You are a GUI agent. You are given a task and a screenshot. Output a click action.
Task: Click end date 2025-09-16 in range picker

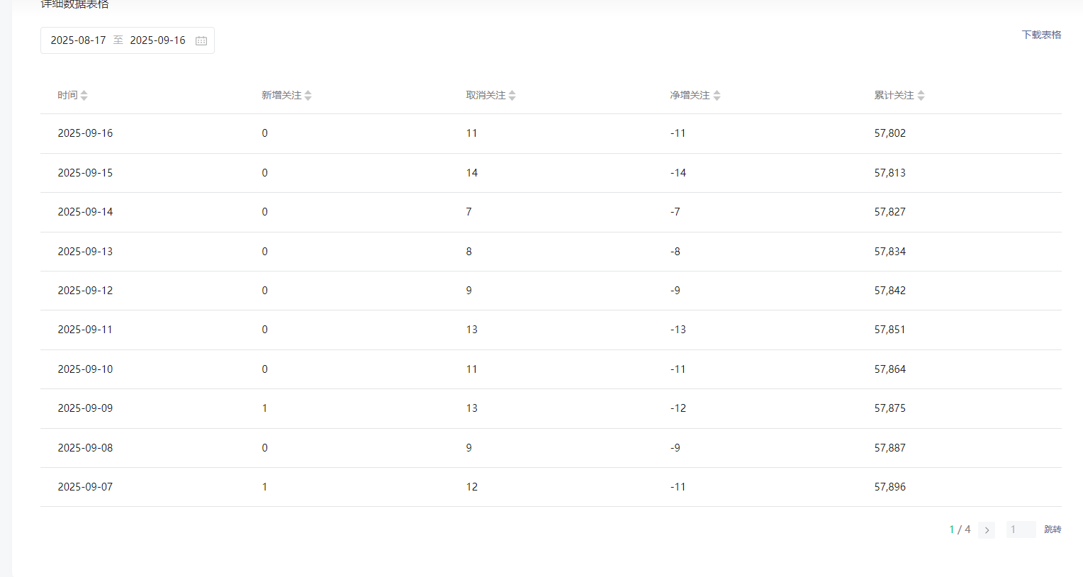(157, 40)
